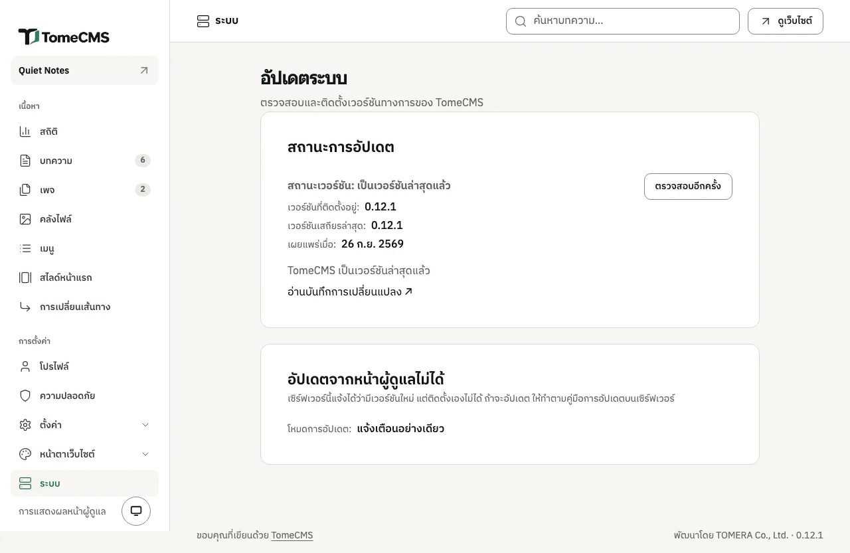The width and height of the screenshot is (850, 553).
Task: Click the ระบบ server icon in sidebar
Action: [25, 483]
